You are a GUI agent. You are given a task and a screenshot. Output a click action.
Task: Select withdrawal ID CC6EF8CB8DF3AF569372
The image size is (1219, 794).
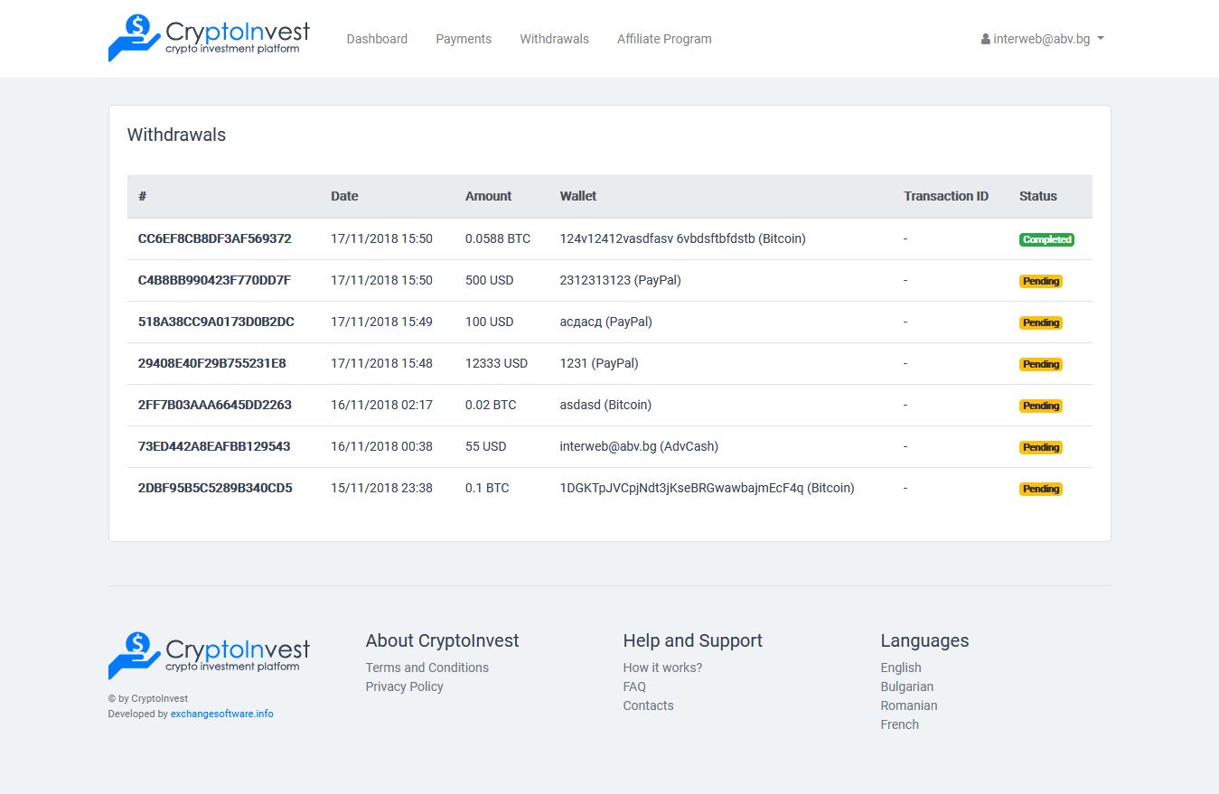click(x=214, y=238)
